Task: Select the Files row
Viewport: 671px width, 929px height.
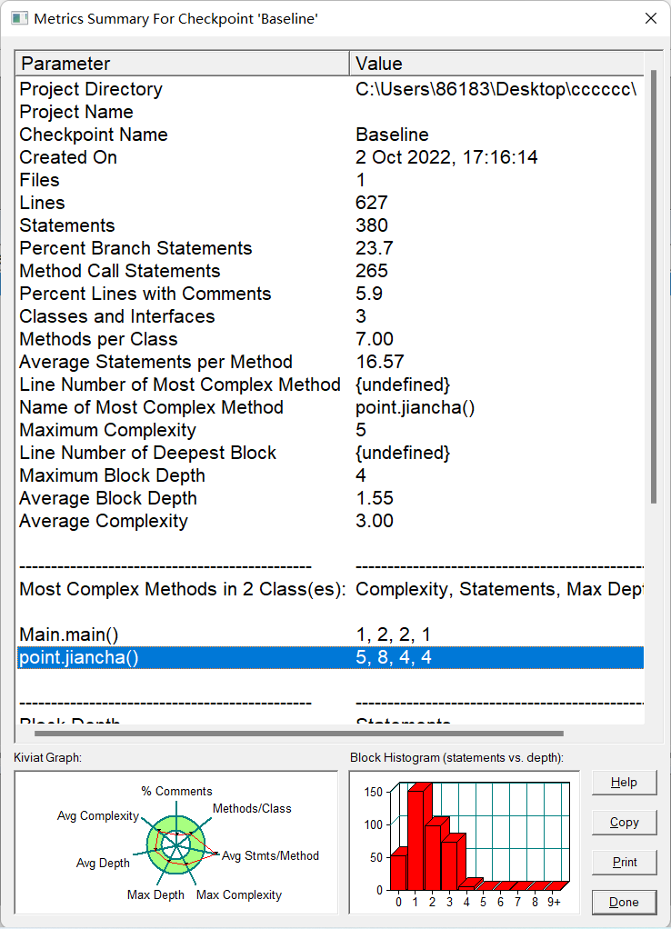Action: coord(330,180)
